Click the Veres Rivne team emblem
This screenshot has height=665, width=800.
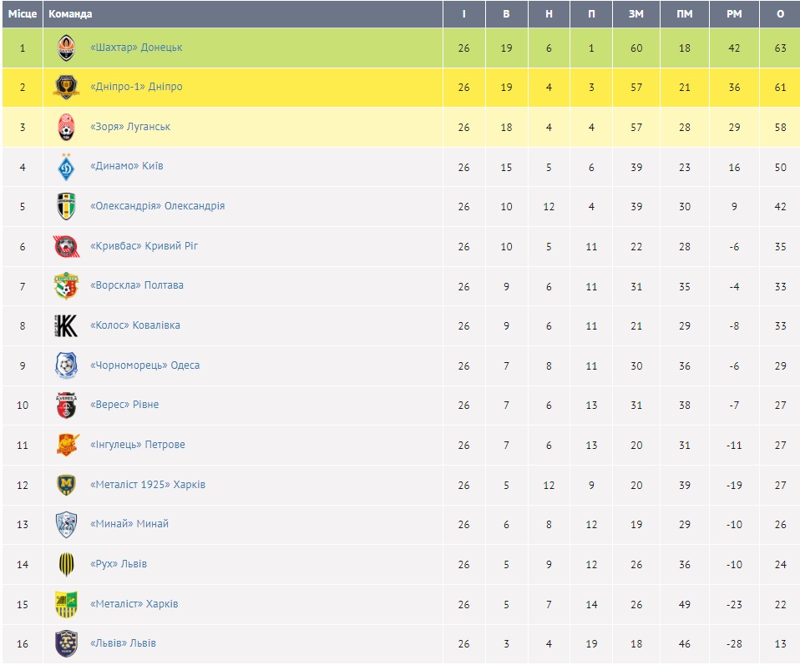coord(66,405)
